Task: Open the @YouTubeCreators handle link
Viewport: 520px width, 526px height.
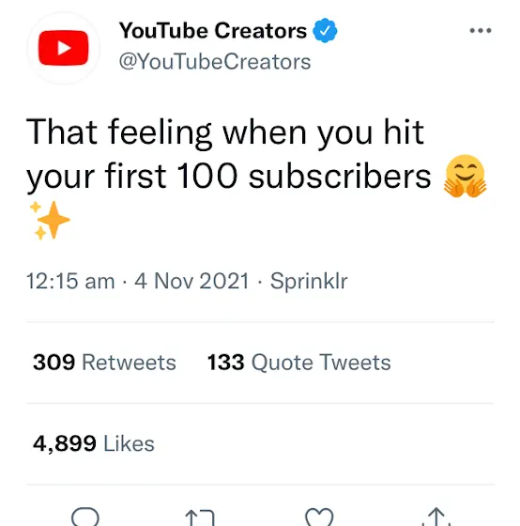Action: click(215, 62)
